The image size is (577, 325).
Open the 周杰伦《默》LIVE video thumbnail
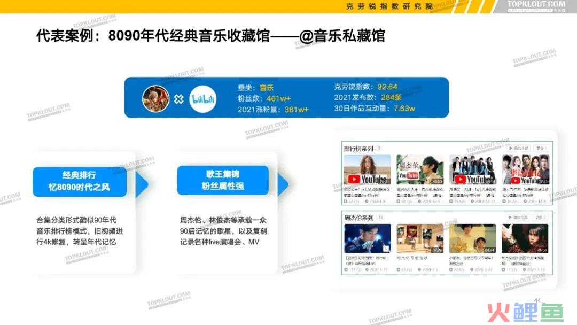(367, 238)
